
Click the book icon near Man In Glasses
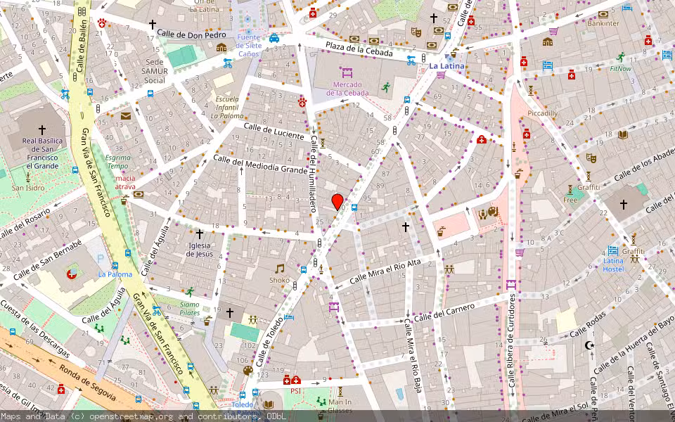(268, 404)
